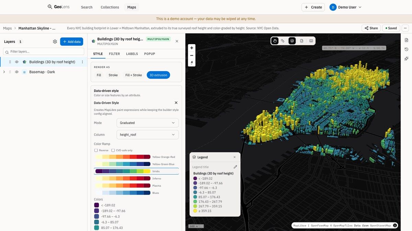Image resolution: width=412 pixels, height=231 pixels.
Task: Close the Legend panel
Action: [234, 157]
